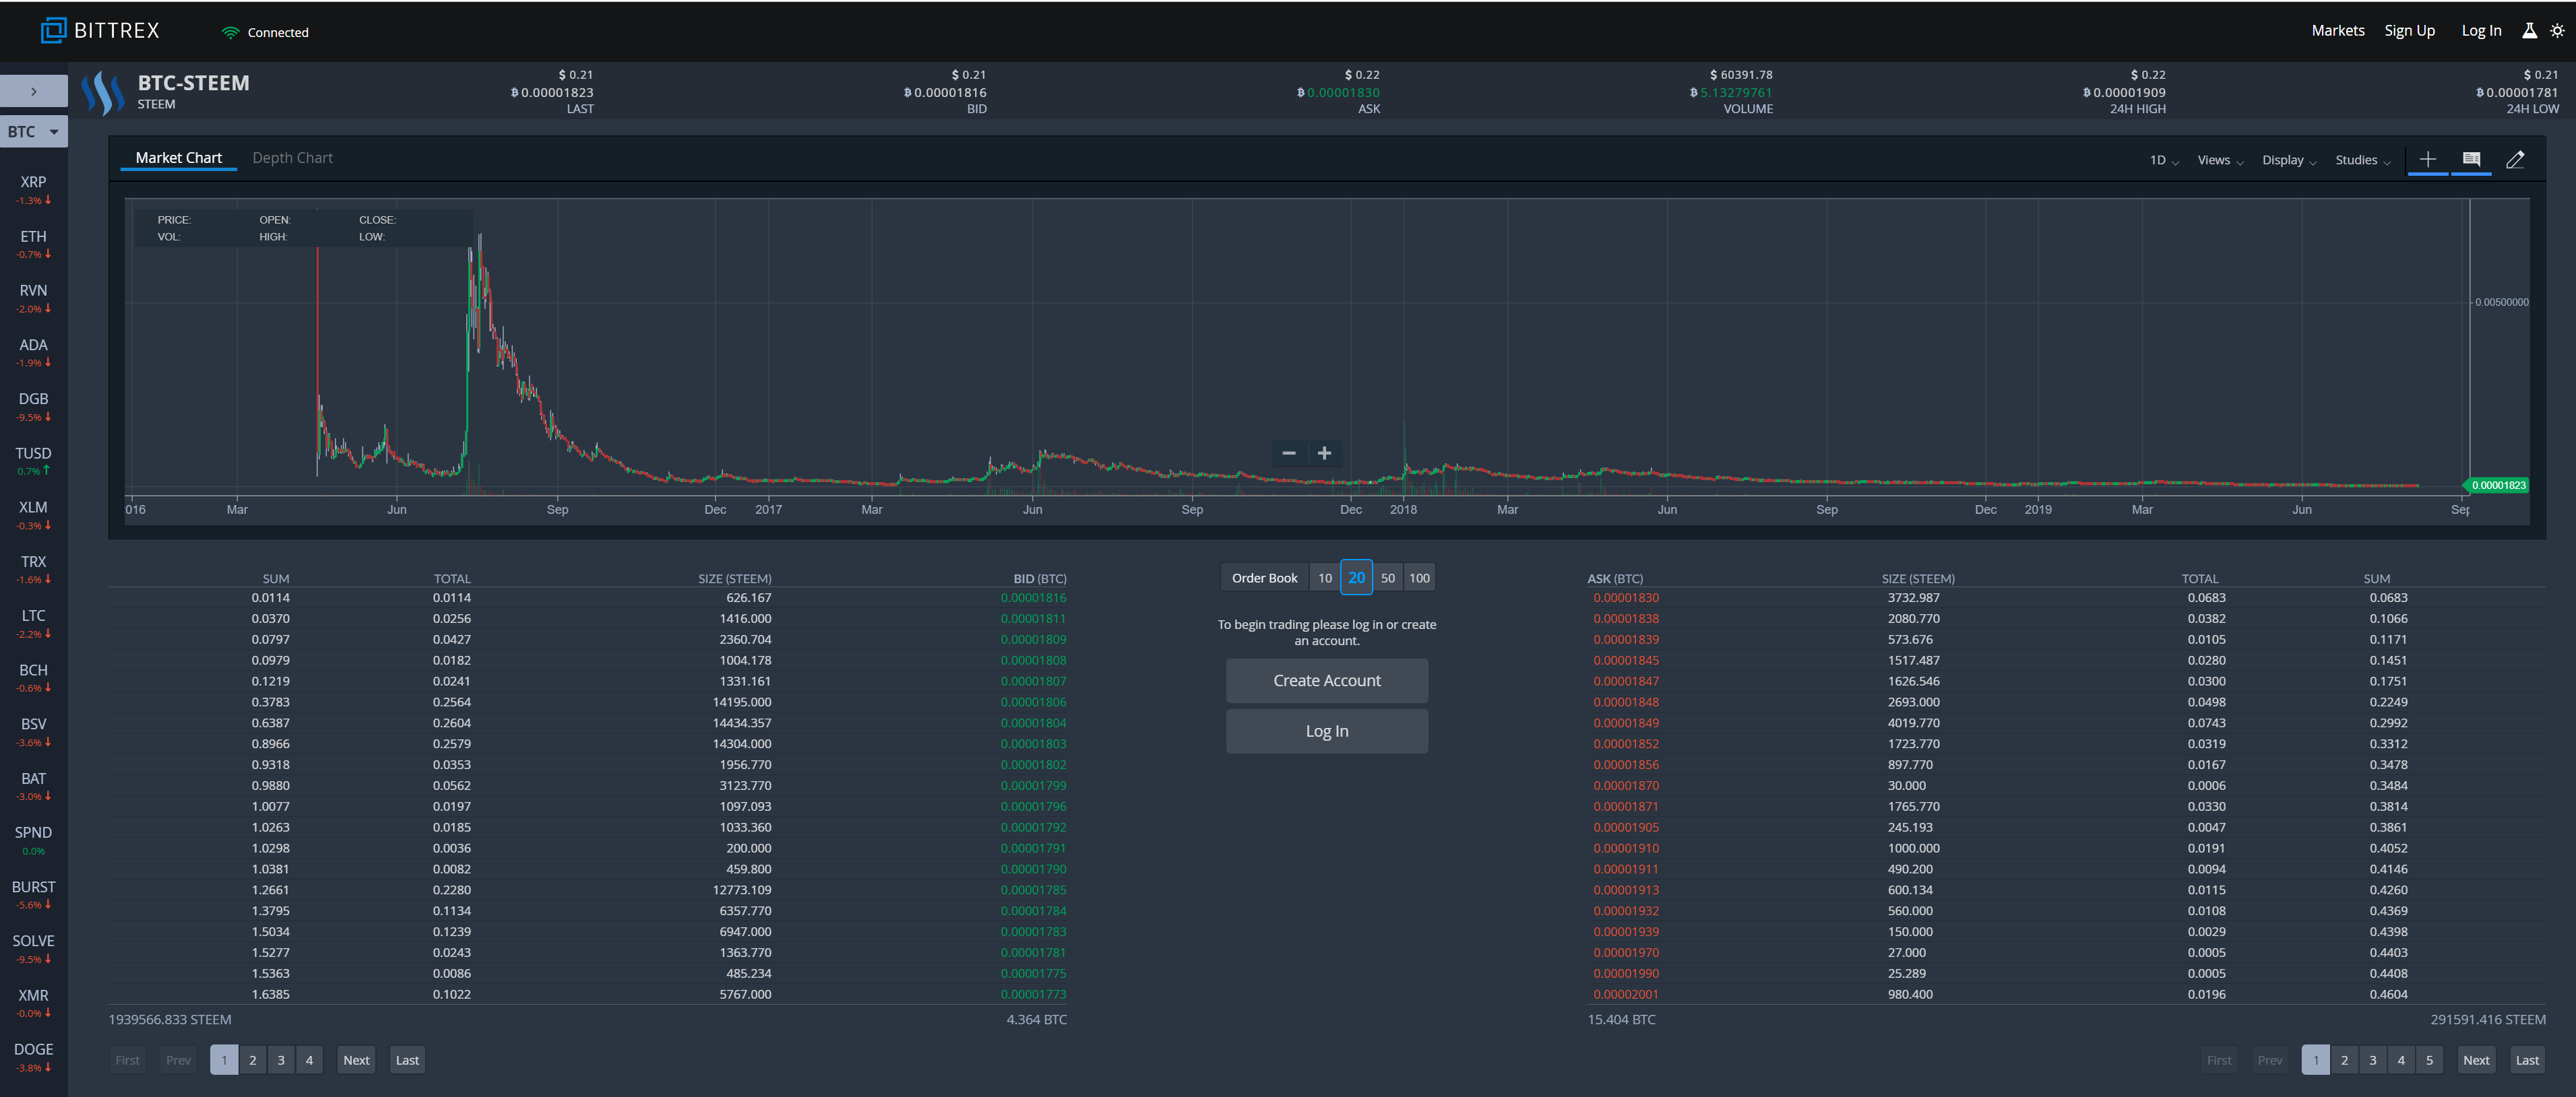Select XLM market in sidebar
This screenshot has height=1097, width=2576.
click(33, 514)
